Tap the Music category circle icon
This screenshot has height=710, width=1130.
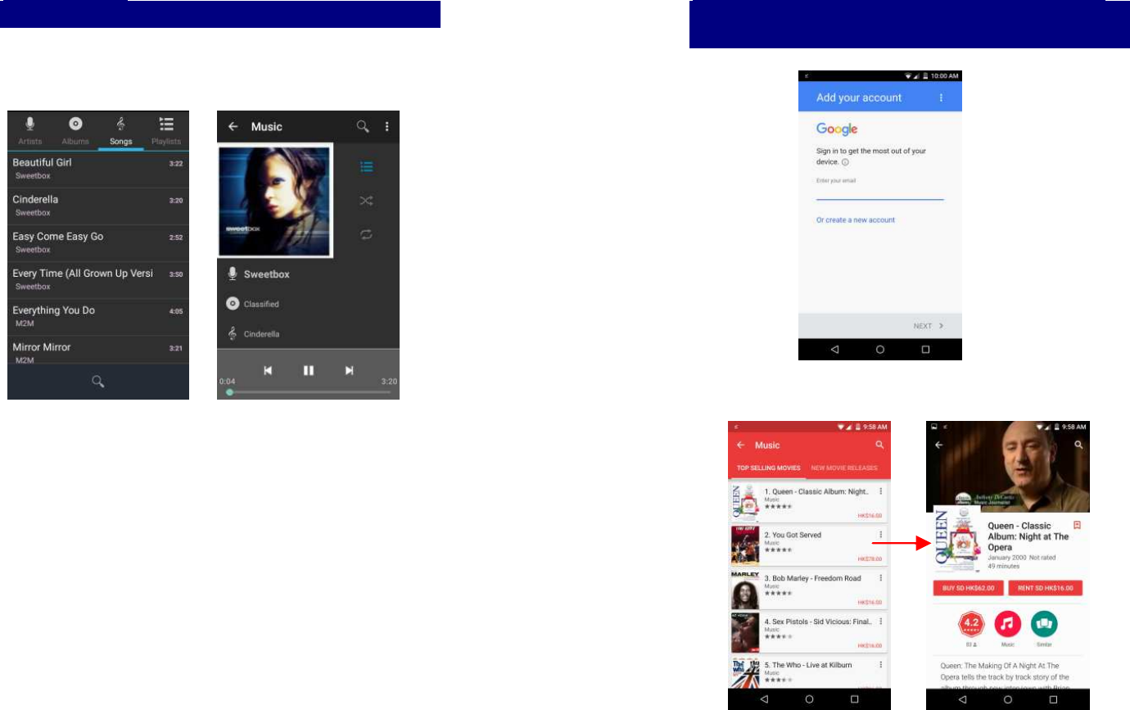coord(1008,624)
